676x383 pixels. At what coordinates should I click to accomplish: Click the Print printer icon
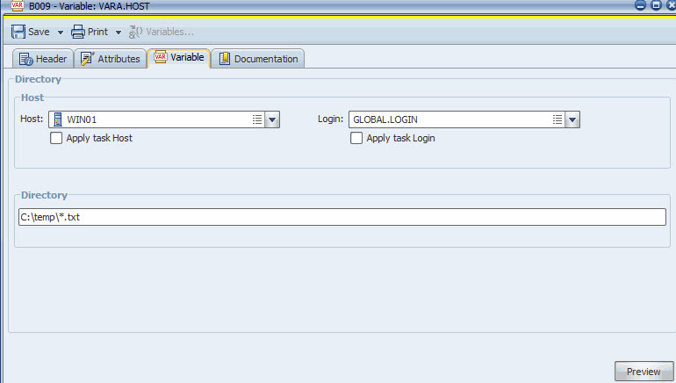coord(77,32)
